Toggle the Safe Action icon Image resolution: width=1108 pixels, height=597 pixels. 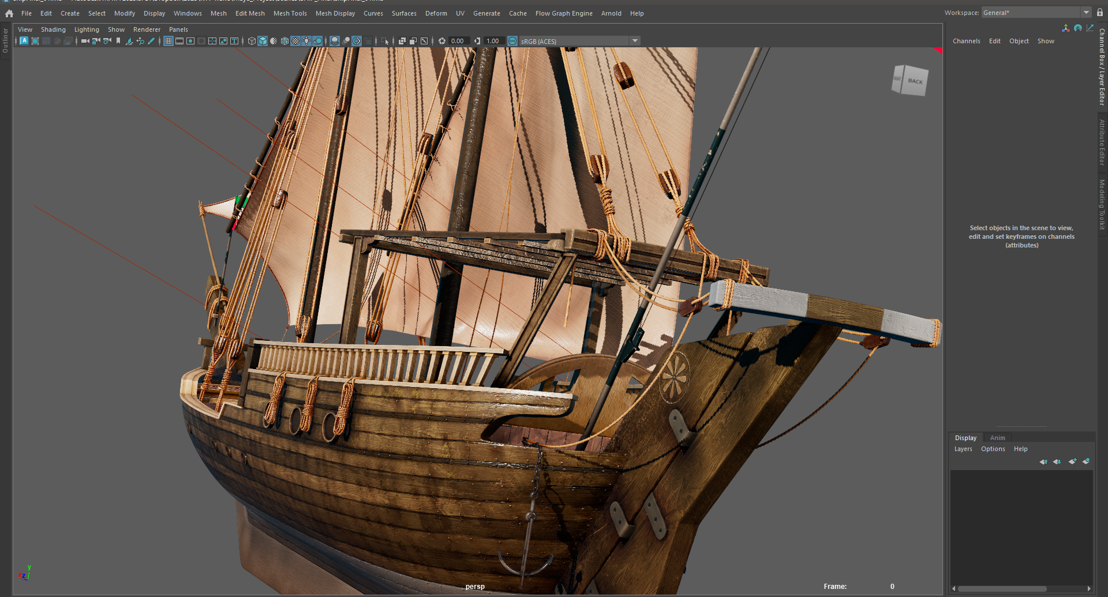coord(223,41)
